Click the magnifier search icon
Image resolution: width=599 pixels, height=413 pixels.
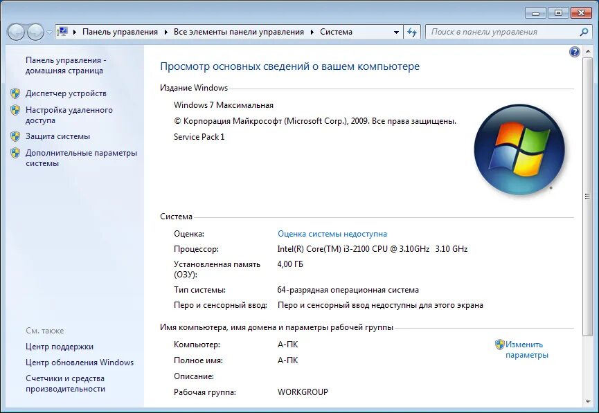click(x=584, y=32)
